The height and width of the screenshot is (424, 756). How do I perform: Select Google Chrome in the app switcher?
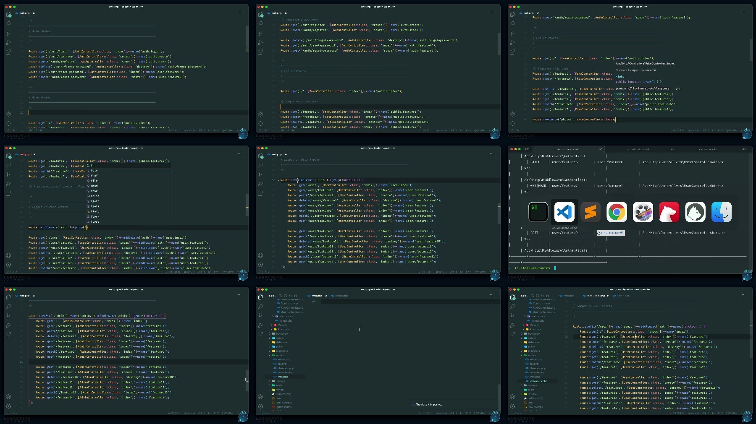(x=617, y=212)
